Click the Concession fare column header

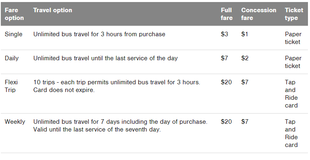(x=259, y=14)
